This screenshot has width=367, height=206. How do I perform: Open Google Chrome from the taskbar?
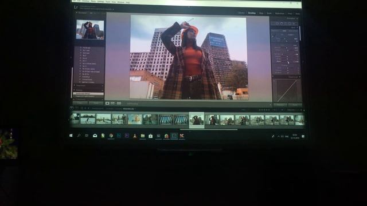click(x=111, y=136)
